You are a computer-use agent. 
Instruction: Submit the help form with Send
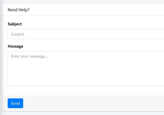coord(15,103)
